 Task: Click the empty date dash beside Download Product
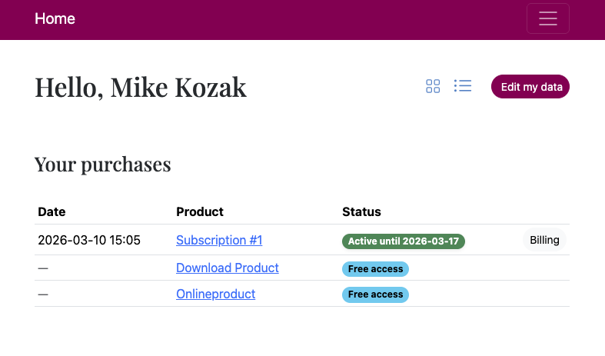click(43, 268)
